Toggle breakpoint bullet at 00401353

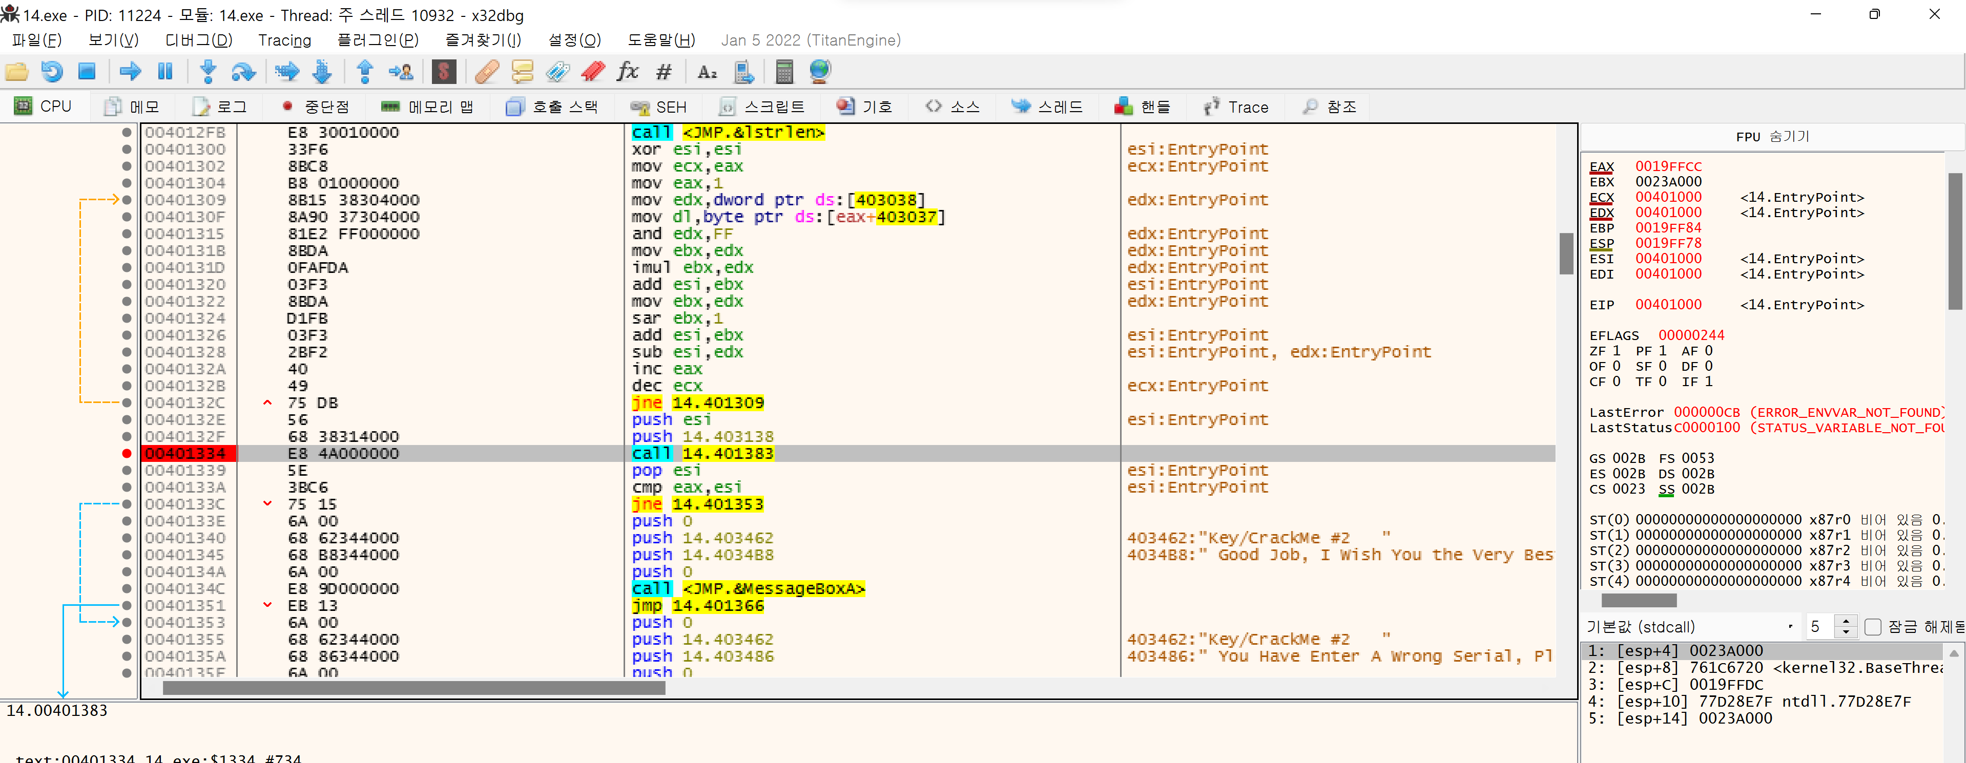point(127,623)
